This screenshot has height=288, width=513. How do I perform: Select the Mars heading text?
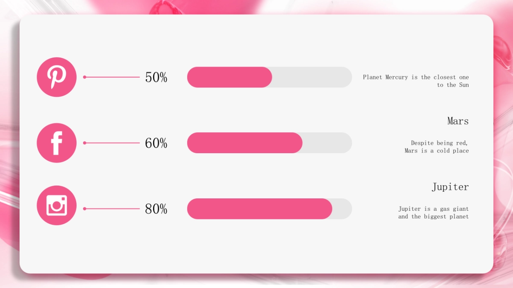[x=458, y=121]
